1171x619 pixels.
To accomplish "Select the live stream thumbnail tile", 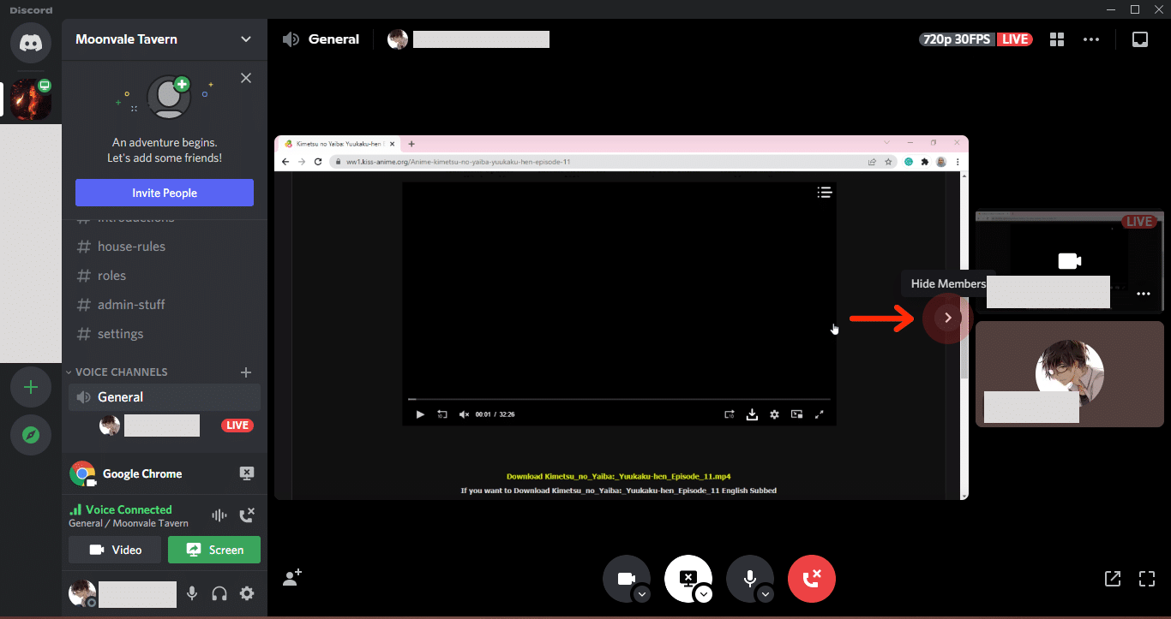I will click(1070, 261).
